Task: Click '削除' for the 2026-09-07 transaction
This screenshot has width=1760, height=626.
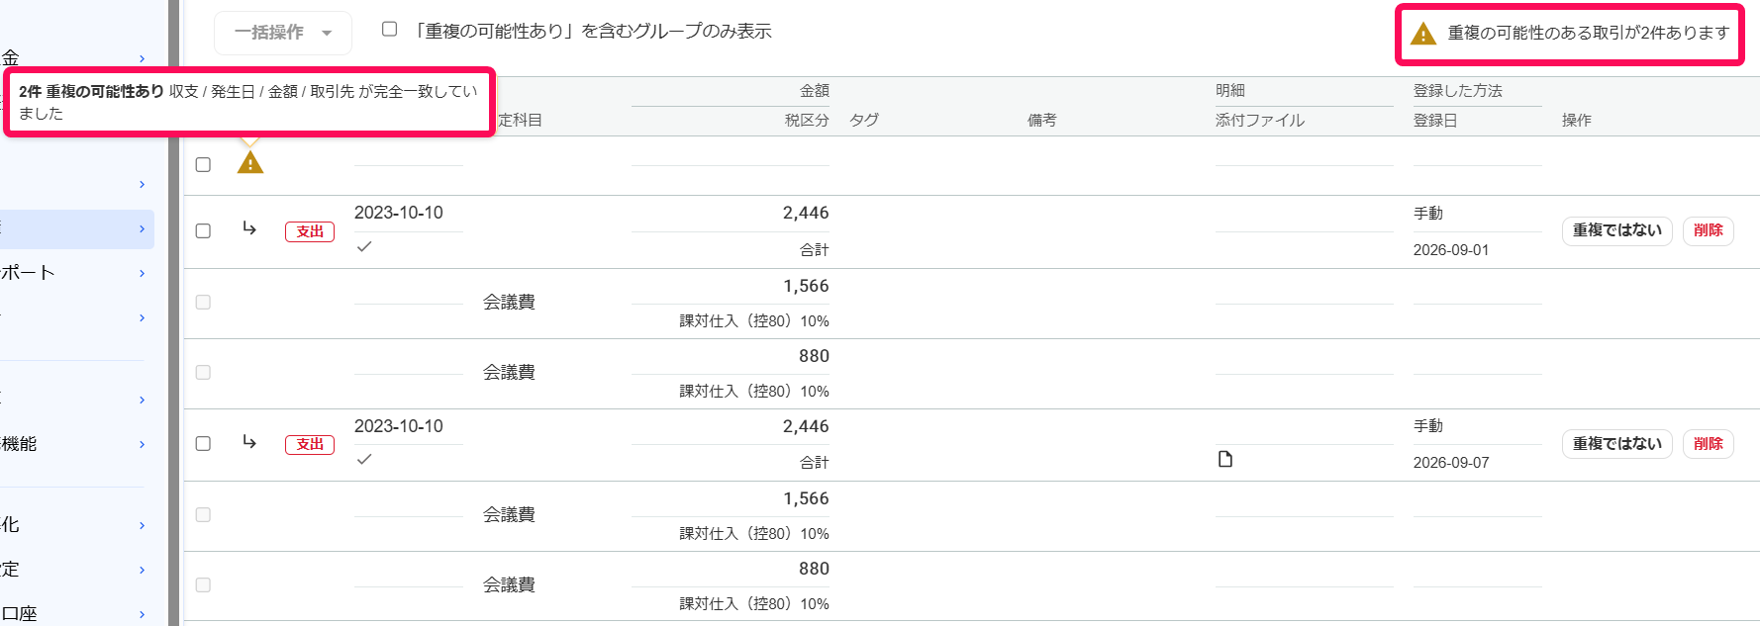Action: 1709,444
